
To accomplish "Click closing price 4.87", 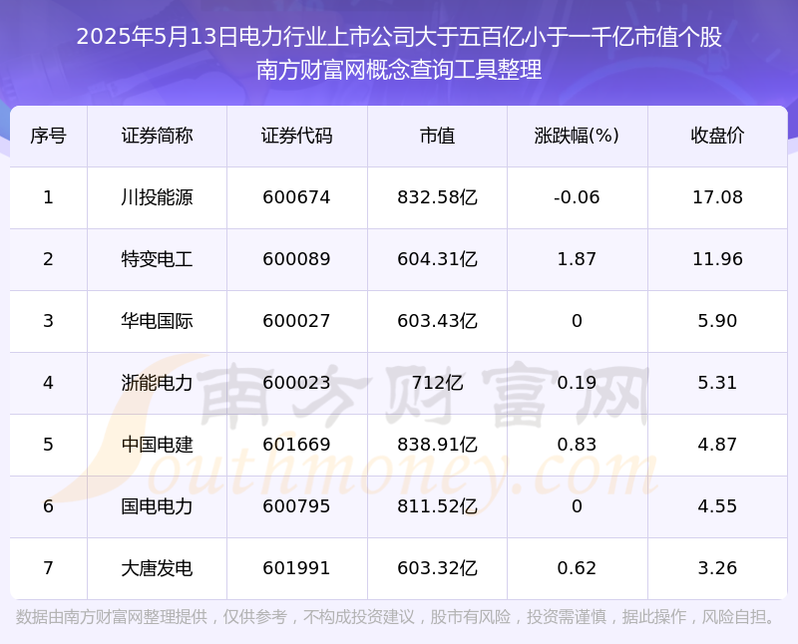I will tap(717, 445).
